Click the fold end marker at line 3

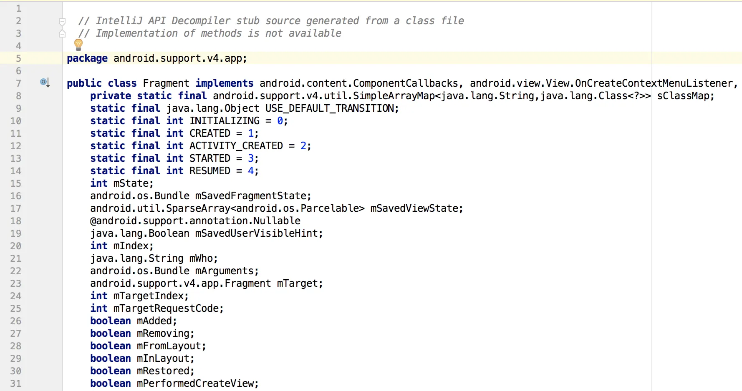[62, 33]
